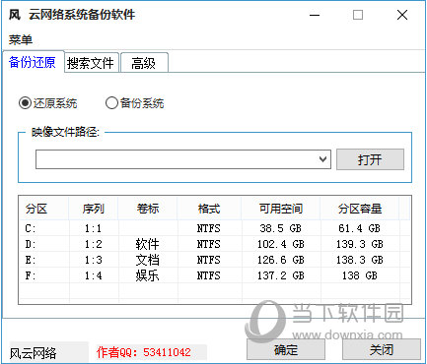Click the 可用空间 column header

281,209
